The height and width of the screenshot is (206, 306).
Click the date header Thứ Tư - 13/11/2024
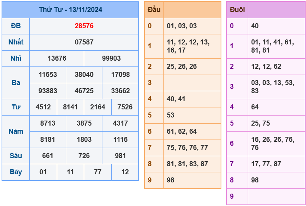pos(70,10)
